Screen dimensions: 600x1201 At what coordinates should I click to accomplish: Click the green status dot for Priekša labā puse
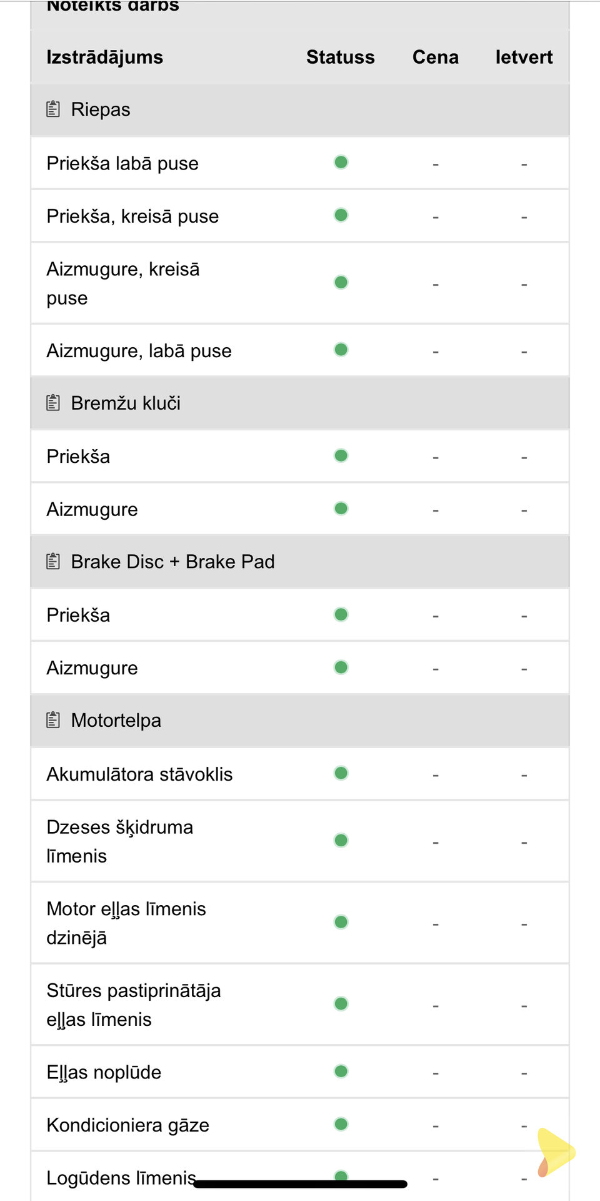point(341,163)
